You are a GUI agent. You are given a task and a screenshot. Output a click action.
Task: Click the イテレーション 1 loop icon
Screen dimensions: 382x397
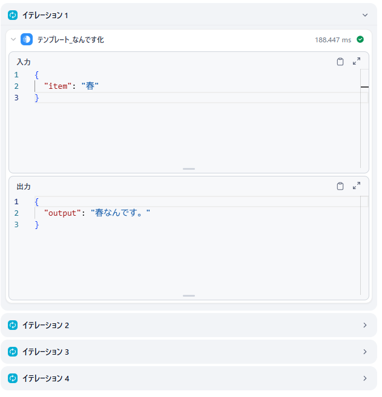click(13, 15)
